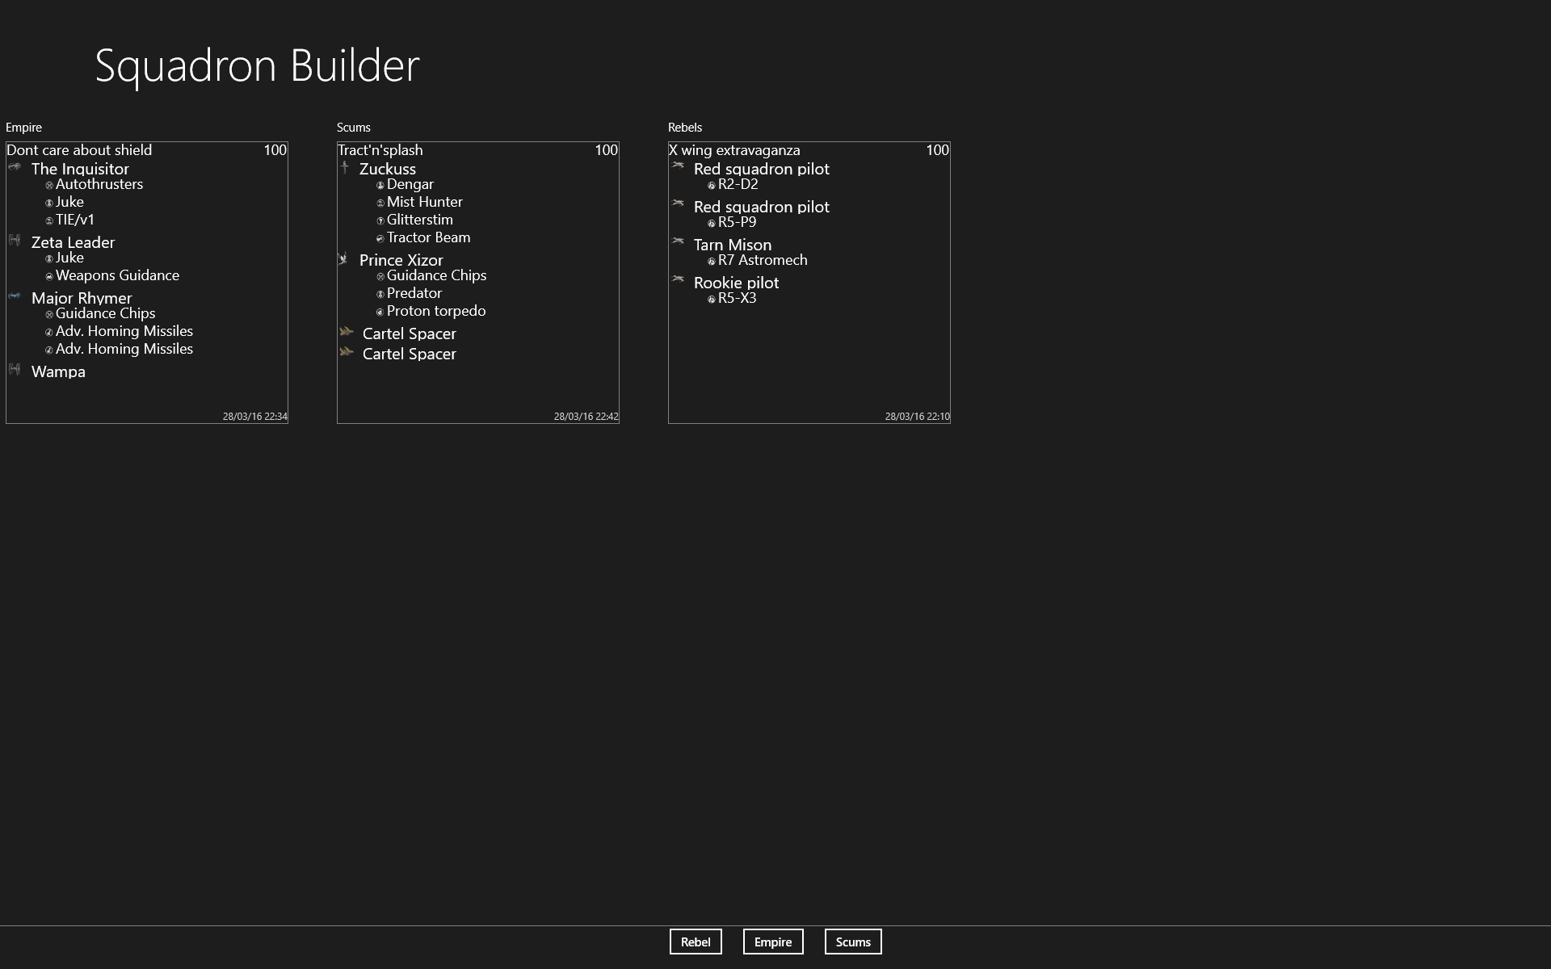The image size is (1551, 969).
Task: Click the first Cartel Spacer ship icon
Action: [x=347, y=332]
